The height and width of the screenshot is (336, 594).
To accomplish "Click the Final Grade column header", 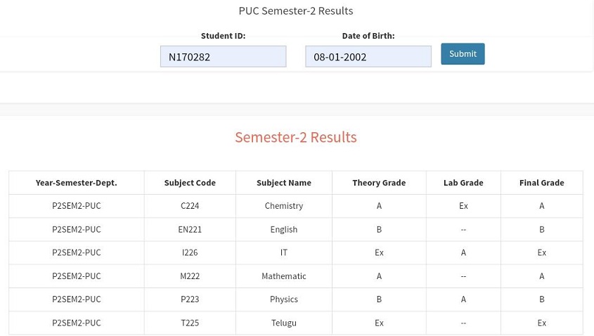I will point(542,183).
